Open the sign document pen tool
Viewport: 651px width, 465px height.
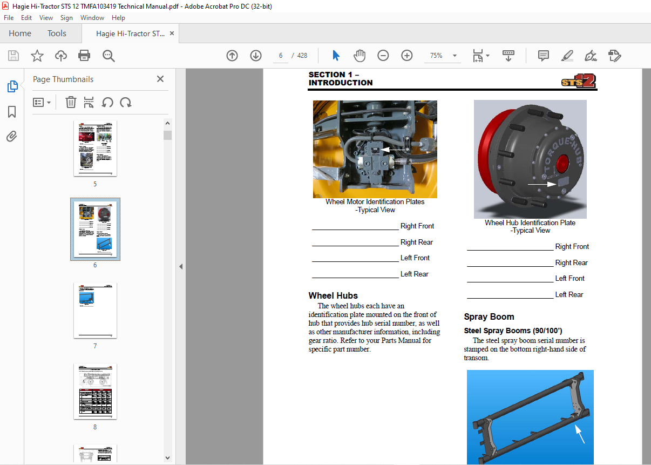[591, 56]
